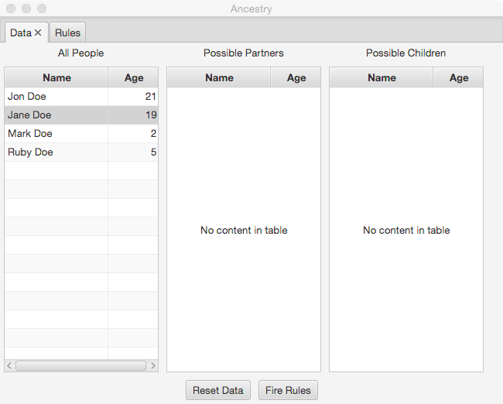
Task: Sort All People by Name column header
Action: [56, 77]
